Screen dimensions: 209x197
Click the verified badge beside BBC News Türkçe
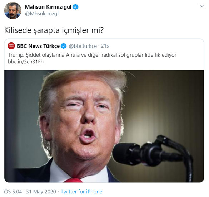tap(64, 46)
